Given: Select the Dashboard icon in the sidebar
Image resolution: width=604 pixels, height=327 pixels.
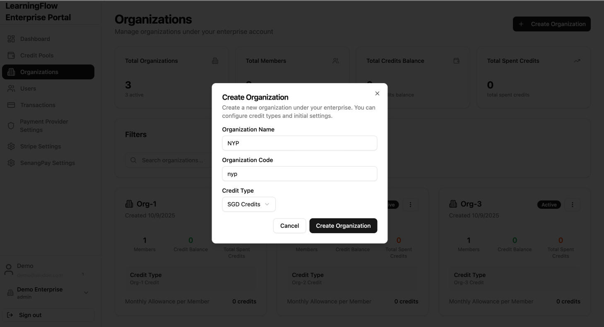Looking at the screenshot, I should [11, 38].
